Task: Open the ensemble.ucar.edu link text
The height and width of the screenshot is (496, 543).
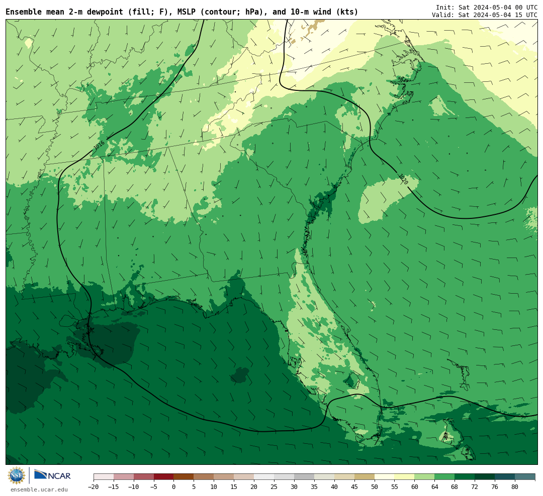Action: (39, 489)
